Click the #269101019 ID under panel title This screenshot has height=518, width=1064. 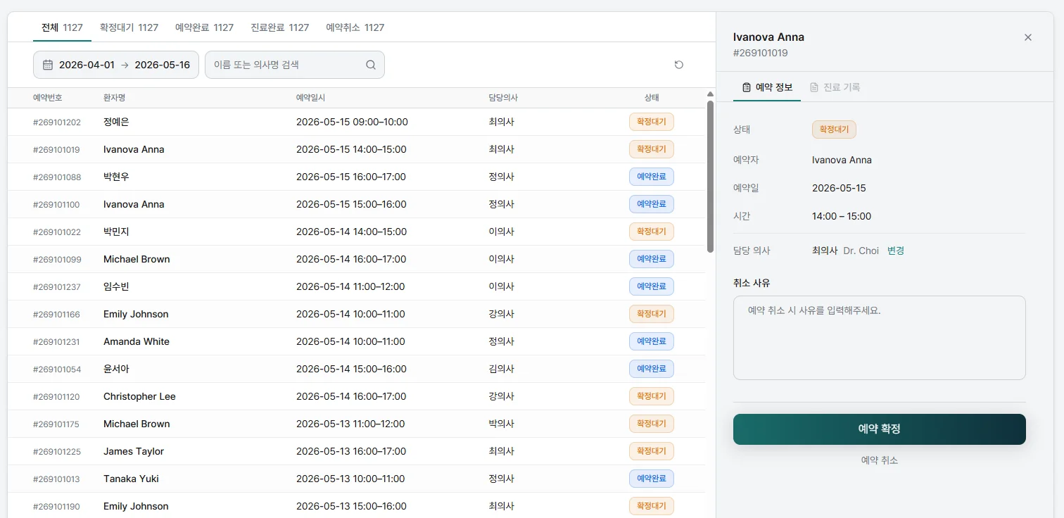[761, 53]
